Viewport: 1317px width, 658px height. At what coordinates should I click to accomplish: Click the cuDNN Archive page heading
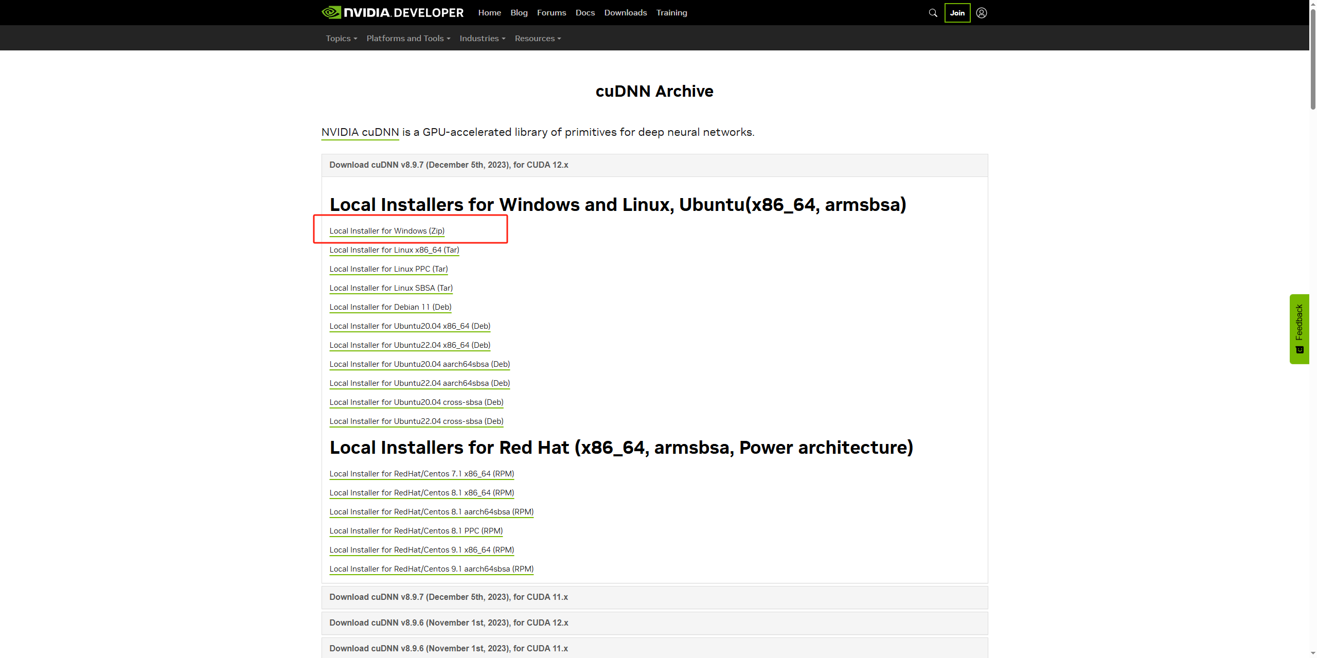[654, 92]
